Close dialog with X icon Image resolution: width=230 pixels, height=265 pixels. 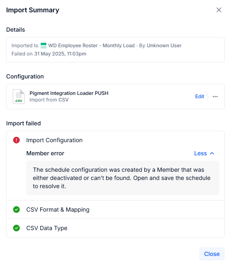pyautogui.click(x=218, y=10)
